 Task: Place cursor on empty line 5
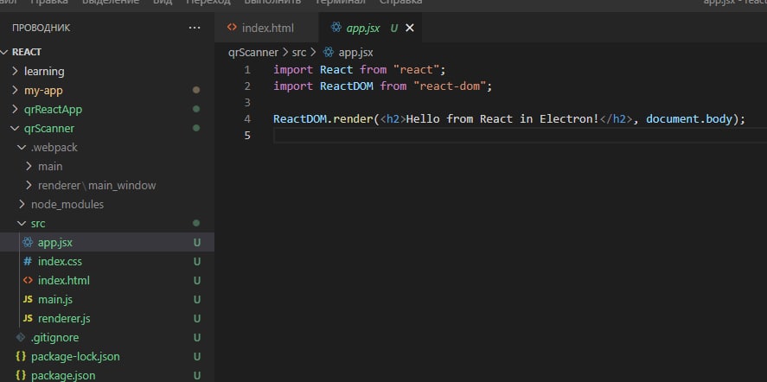[x=432, y=136]
